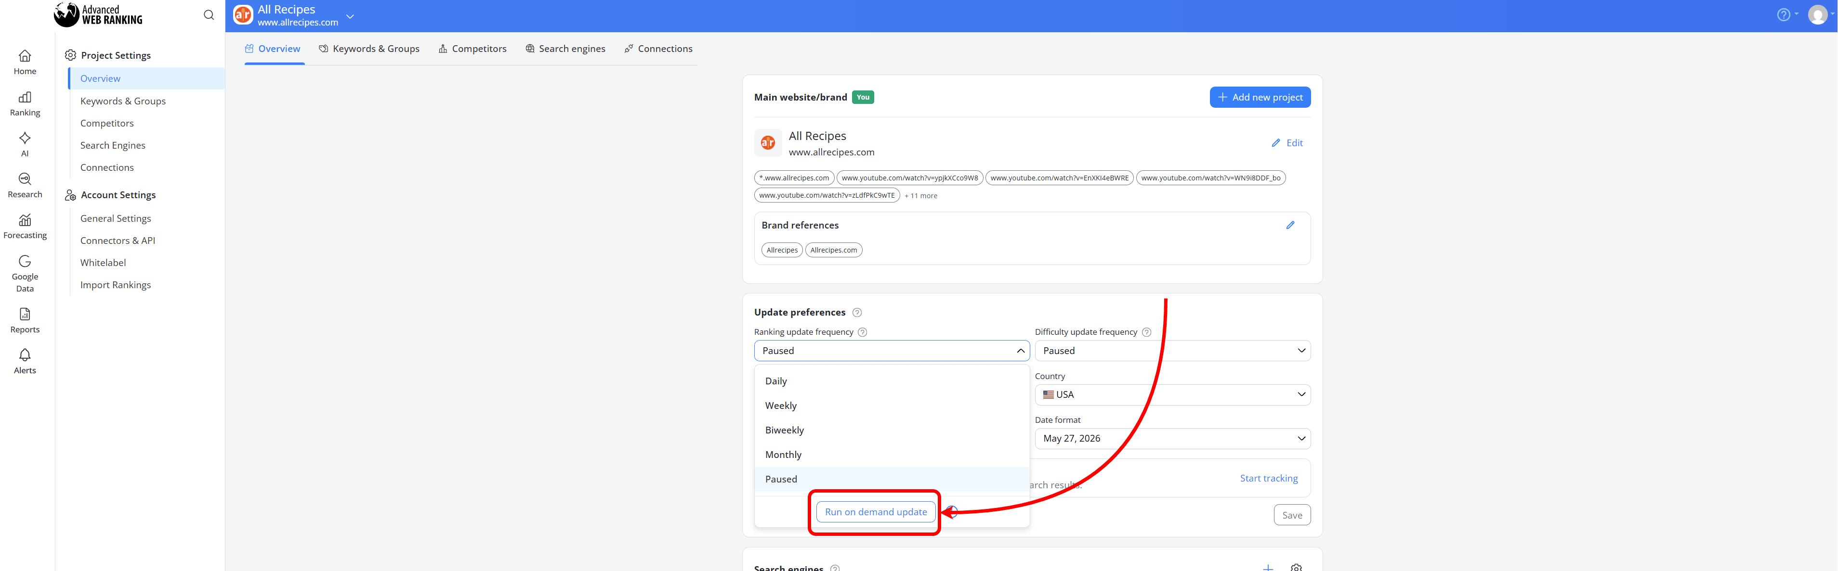Click the All Recipes project logo in header
Image resolution: width=1838 pixels, height=571 pixels.
point(243,15)
